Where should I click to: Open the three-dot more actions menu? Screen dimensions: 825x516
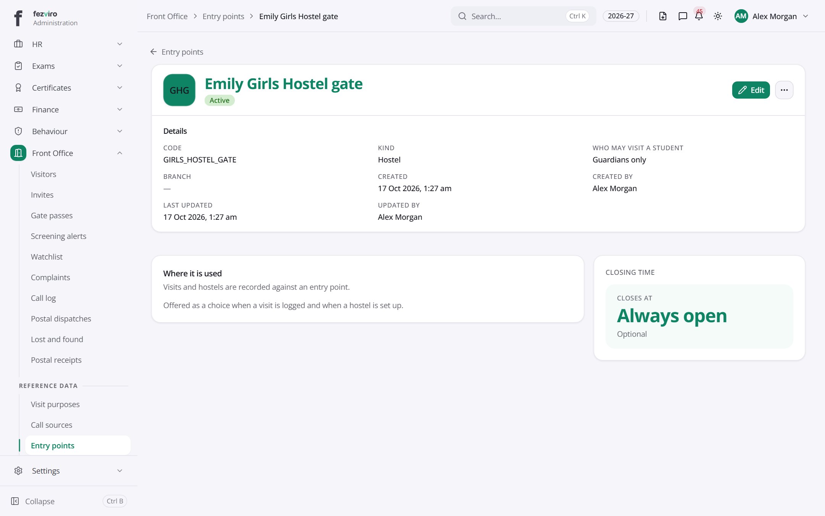(x=784, y=90)
